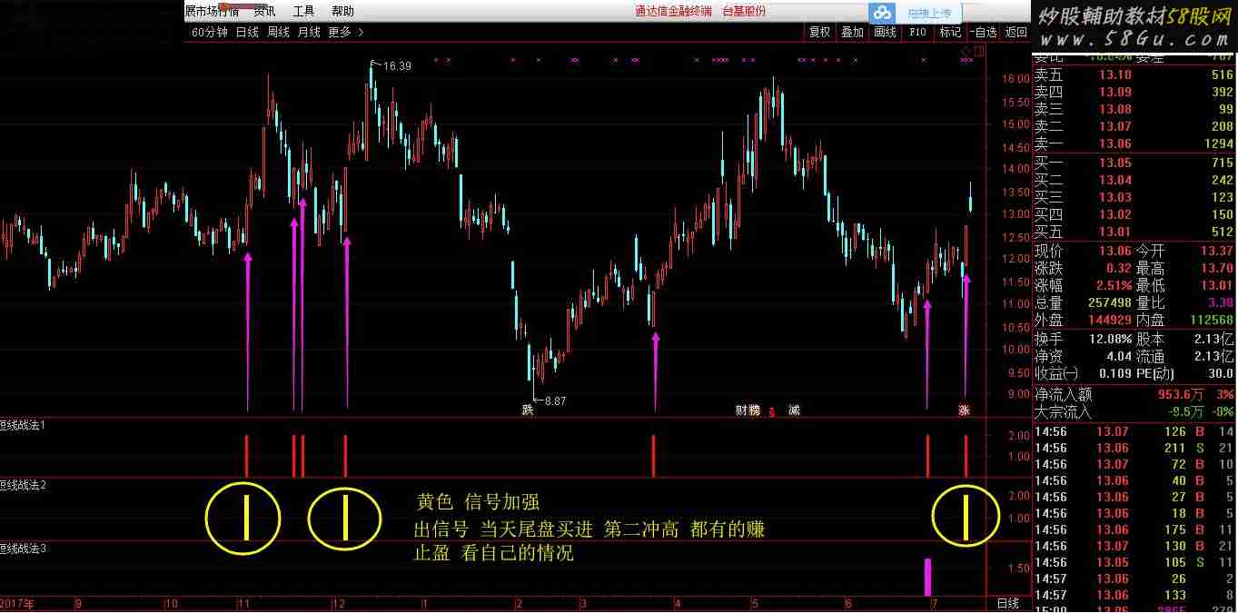Switch to the 月线 period tab
Viewport: 1238px width, 613px height.
309,32
